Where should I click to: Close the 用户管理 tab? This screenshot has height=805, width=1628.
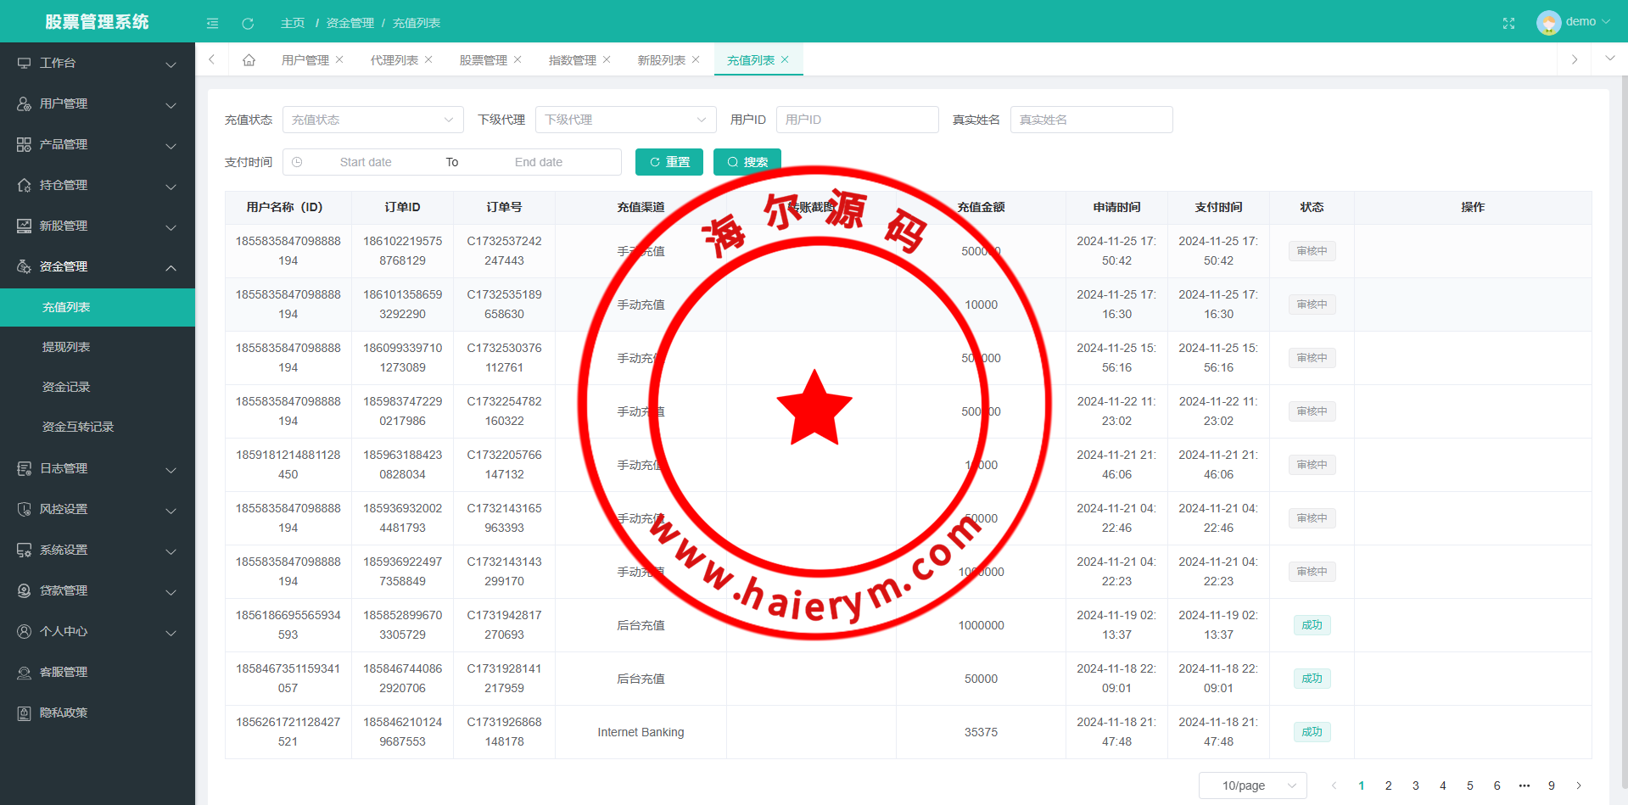339,59
